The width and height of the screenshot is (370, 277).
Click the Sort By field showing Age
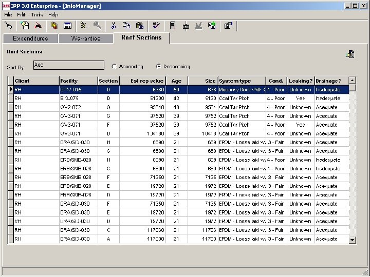[x=69, y=65]
